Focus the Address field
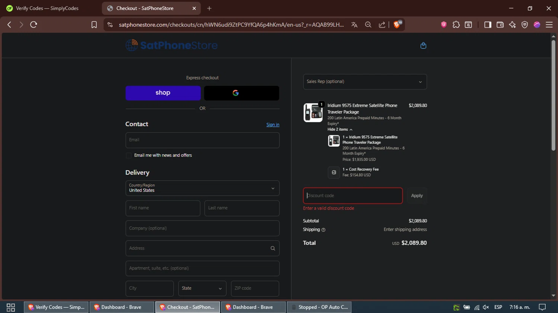The height and width of the screenshot is (313, 558). 202,248
